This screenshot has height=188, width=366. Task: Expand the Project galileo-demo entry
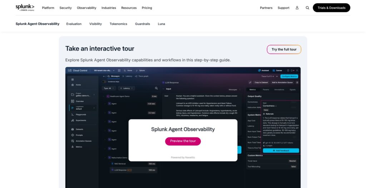click(x=83, y=95)
